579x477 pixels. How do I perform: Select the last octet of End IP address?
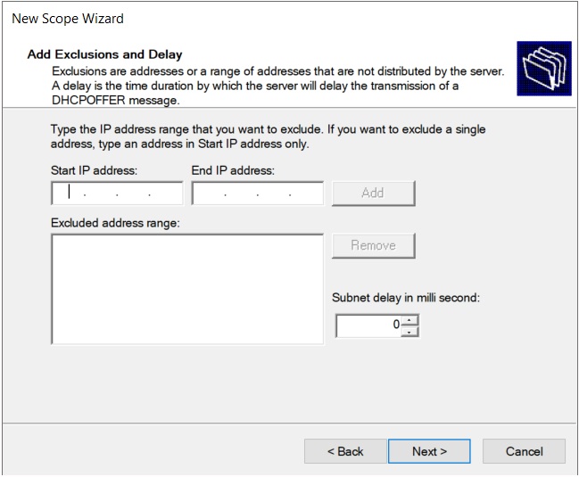tap(306, 193)
